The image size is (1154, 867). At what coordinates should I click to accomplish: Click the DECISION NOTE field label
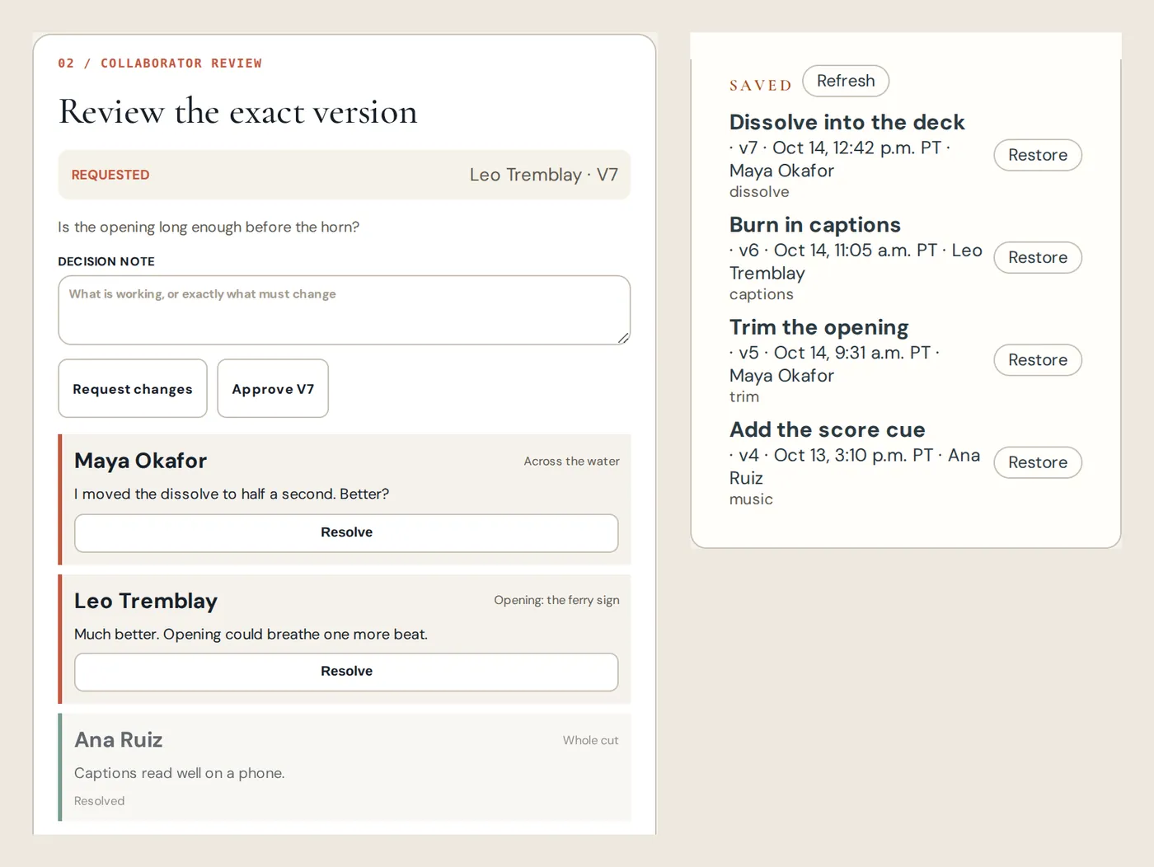106,261
